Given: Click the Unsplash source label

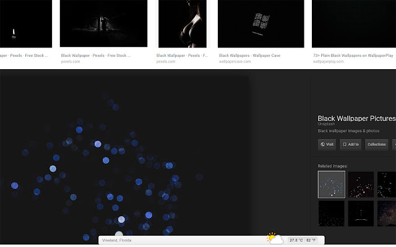Looking at the screenshot, I should tap(326, 124).
